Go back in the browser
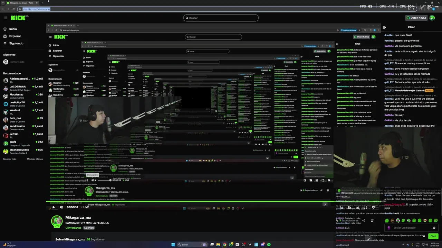The width and height of the screenshot is (442, 248). tap(3, 9)
